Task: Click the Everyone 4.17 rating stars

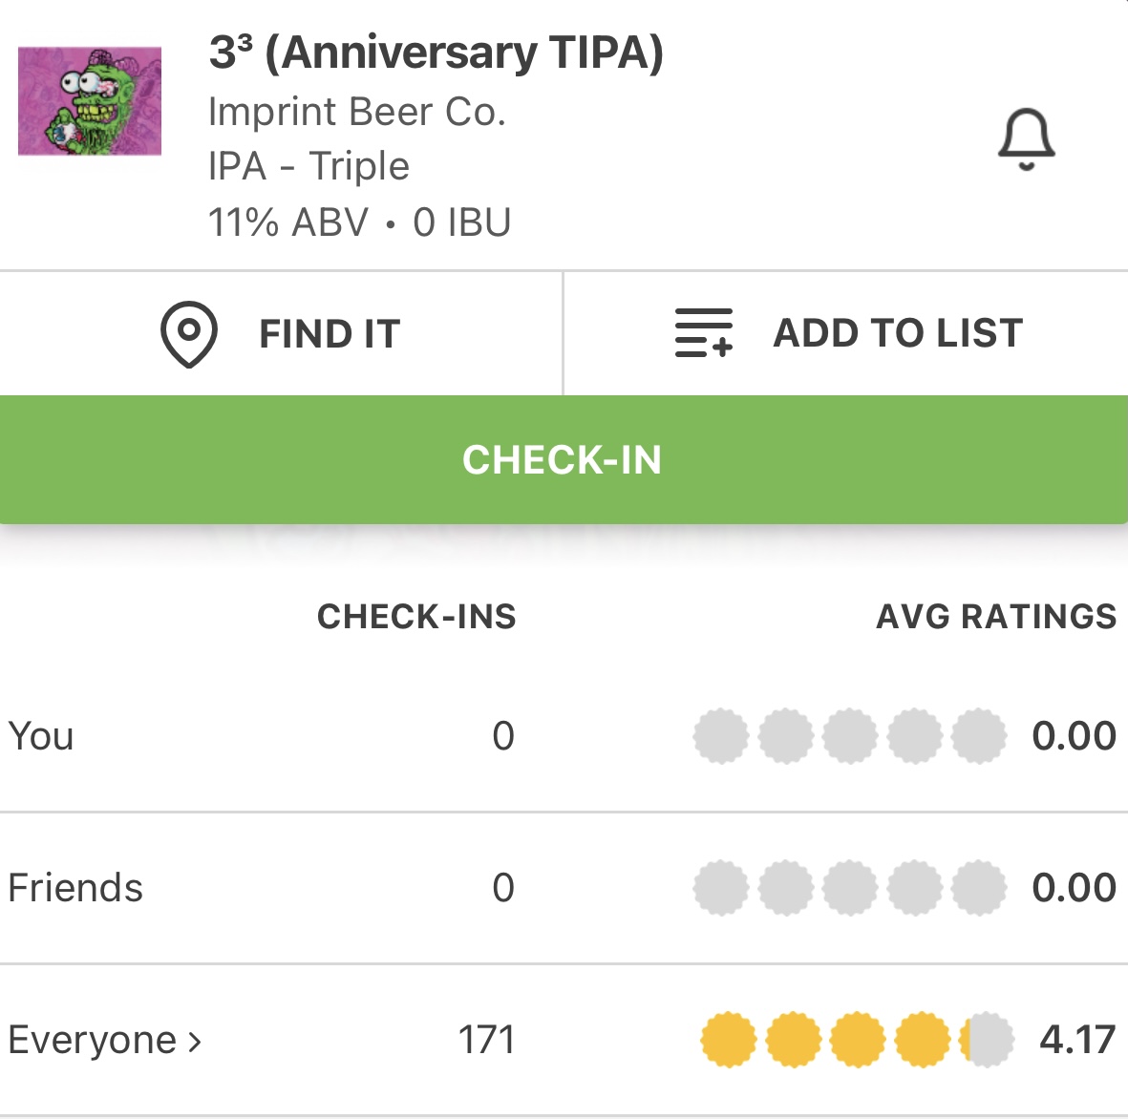Action: coord(857,1040)
